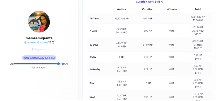Click the location pin icon beside Argentina
The height and width of the screenshot is (101, 216).
coord(33,49)
